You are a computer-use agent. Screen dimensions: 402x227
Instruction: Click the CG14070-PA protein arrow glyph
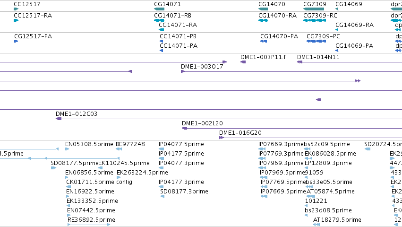(x=264, y=41)
